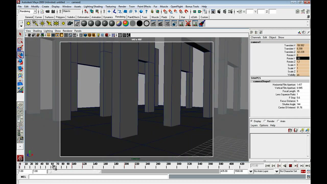The height and width of the screenshot is (184, 327).
Task: Select the Lasso tool in the toolbox
Action: pos(20,41)
